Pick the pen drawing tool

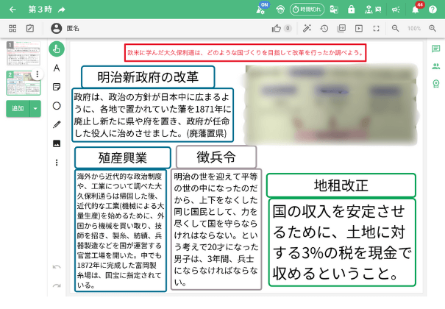click(57, 124)
